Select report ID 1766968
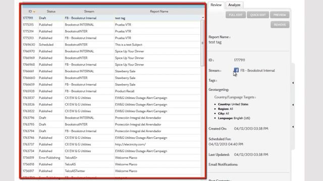323x181 pixels. (x=111, y=65)
